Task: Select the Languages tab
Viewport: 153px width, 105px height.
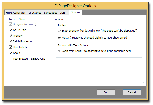Action: click(51, 13)
